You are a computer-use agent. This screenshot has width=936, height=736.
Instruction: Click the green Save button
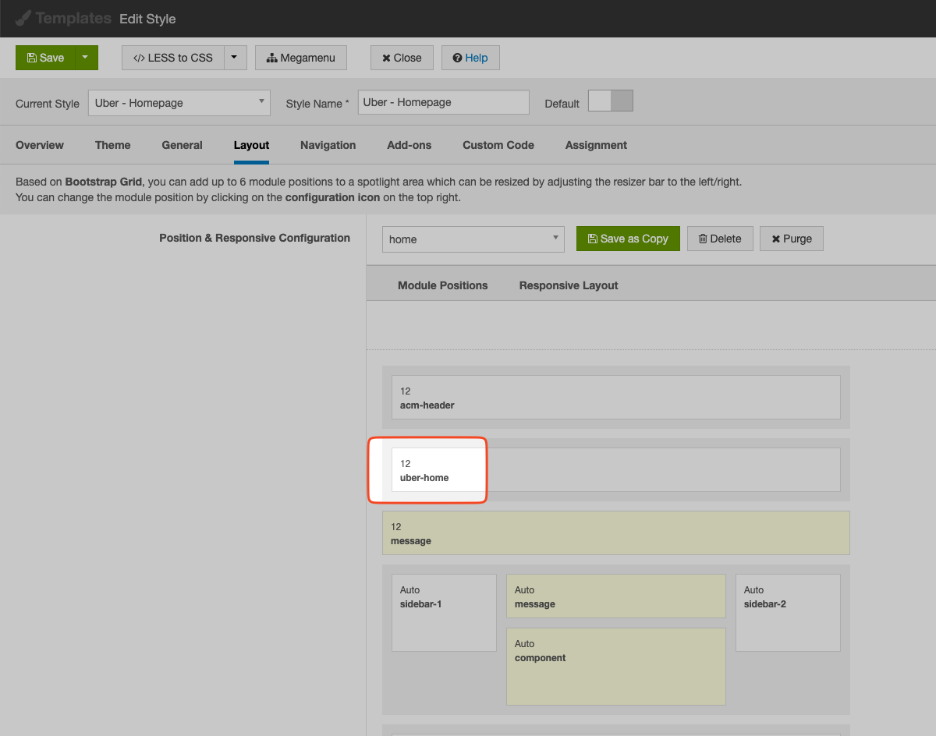pos(45,58)
